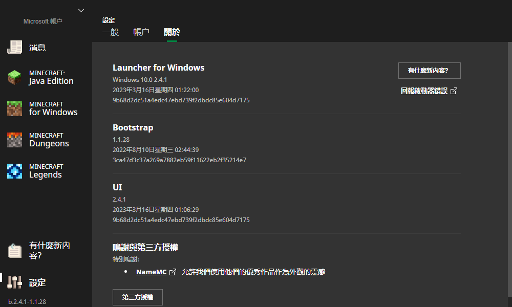Open the 消息 news icon in sidebar
The height and width of the screenshot is (307, 512).
pos(15,47)
